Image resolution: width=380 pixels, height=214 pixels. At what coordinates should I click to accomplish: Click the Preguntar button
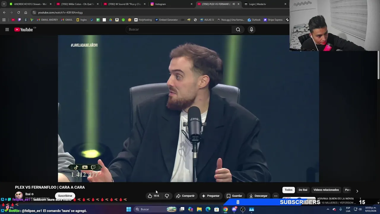click(x=210, y=196)
